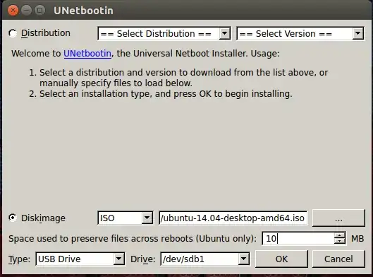Select the Distribution radio button
373x277 pixels.
[x=13, y=33]
